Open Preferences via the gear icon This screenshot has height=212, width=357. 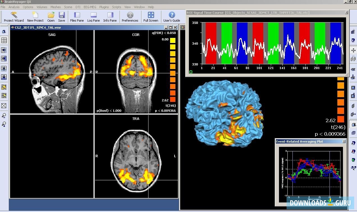(130, 16)
